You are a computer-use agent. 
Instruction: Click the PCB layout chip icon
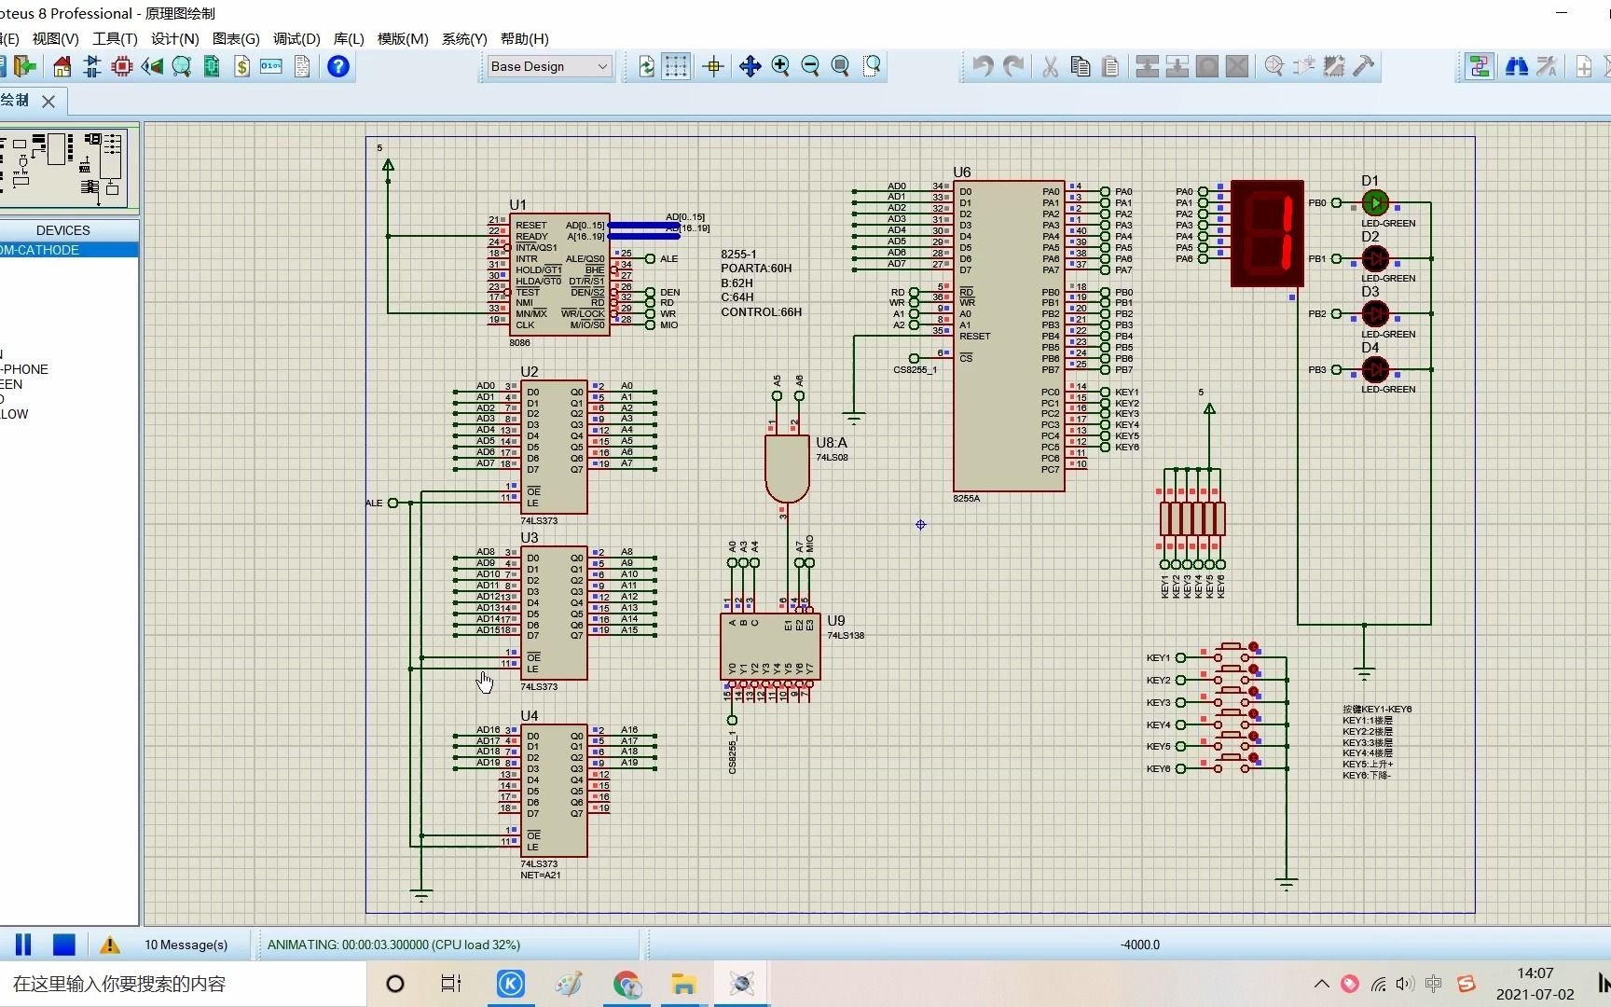click(122, 66)
